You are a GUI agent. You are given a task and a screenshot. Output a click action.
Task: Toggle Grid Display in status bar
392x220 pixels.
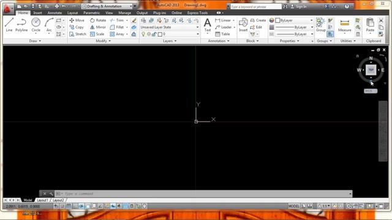coord(69,207)
